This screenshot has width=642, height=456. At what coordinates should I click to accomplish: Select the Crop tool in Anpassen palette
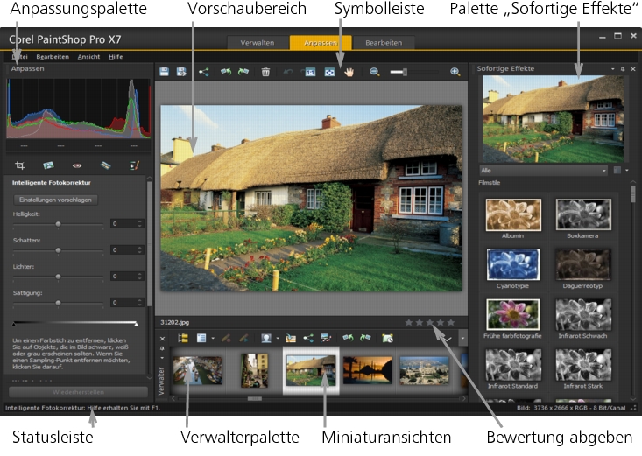pos(20,165)
